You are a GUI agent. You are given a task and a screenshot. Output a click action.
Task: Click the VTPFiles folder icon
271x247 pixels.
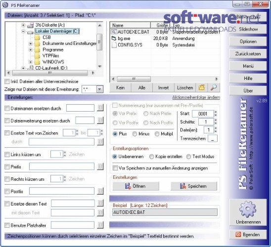(37, 56)
